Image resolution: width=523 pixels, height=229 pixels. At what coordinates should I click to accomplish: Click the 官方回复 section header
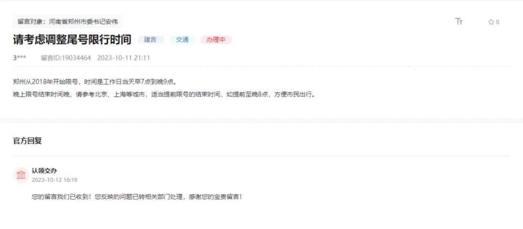(27, 141)
